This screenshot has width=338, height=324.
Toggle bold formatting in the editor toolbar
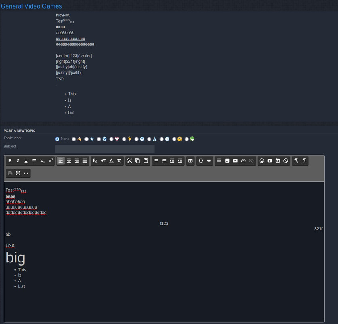point(10,161)
